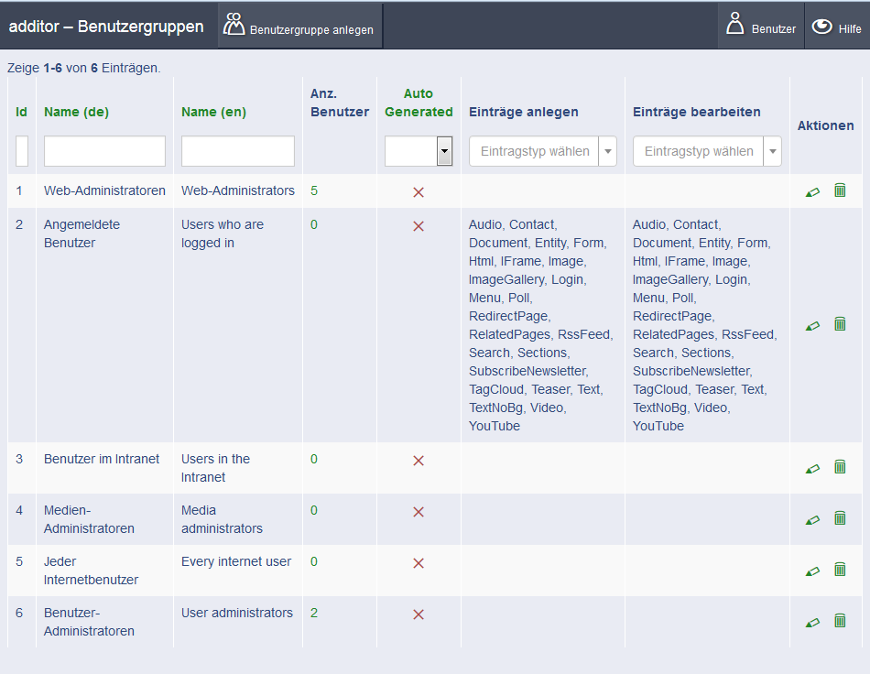The width and height of the screenshot is (870, 674).
Task: Open the Auto Generated filter dropdown
Action: 419,151
